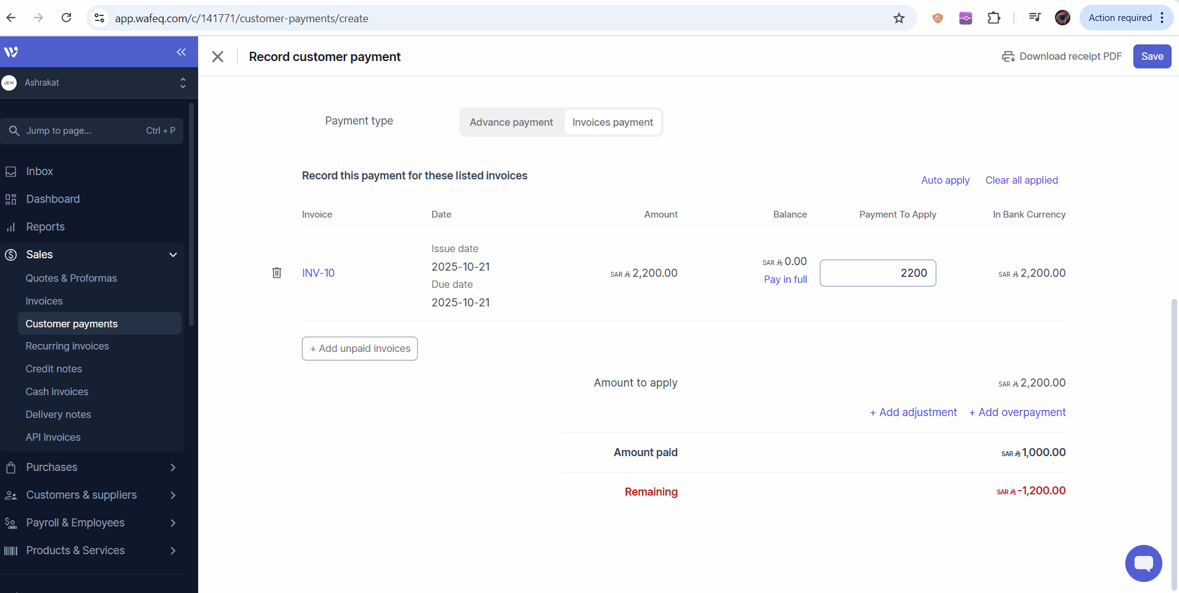Collapse the sidebar with double-chevron icon
This screenshot has width=1179, height=593.
click(x=181, y=52)
